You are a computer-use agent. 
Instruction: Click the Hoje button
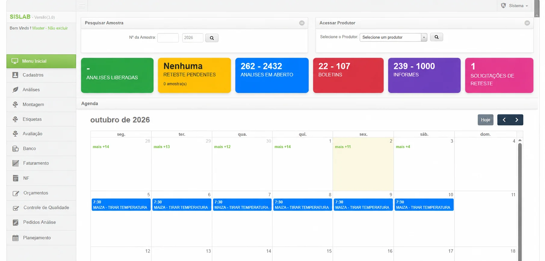(485, 120)
